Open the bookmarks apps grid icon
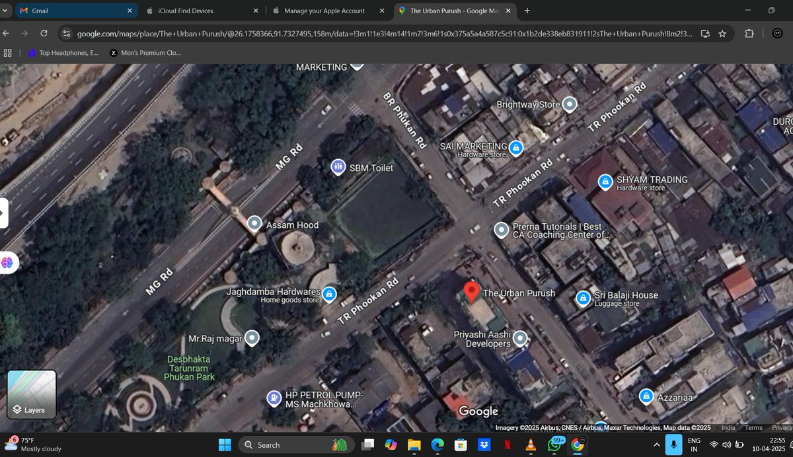Image resolution: width=793 pixels, height=457 pixels. [x=8, y=53]
